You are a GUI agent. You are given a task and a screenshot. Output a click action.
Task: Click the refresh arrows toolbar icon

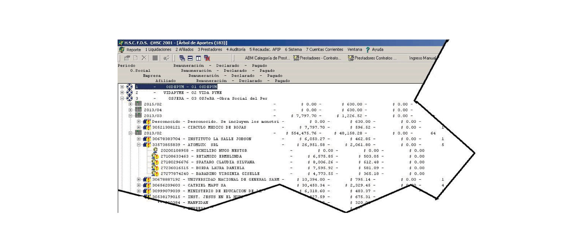(166, 58)
